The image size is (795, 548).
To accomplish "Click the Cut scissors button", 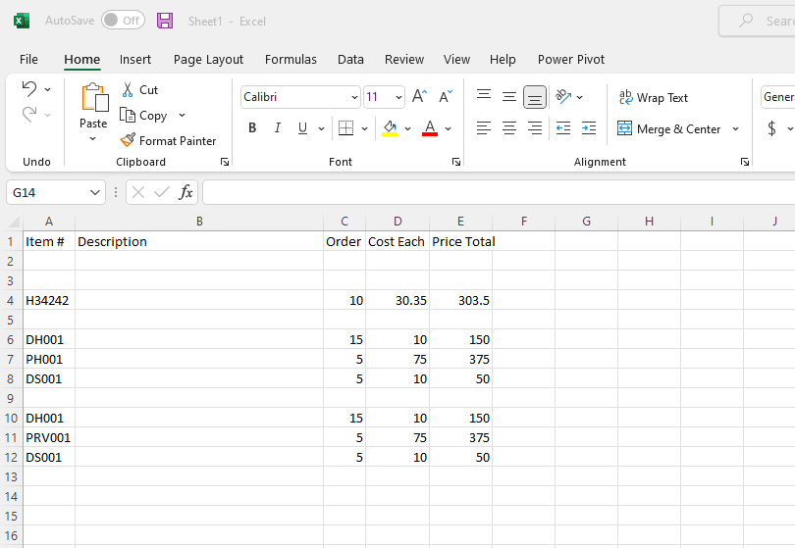I will (140, 89).
